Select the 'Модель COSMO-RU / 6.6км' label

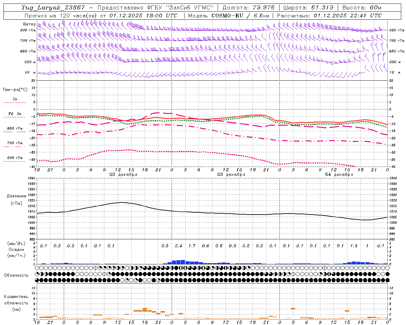229,16
